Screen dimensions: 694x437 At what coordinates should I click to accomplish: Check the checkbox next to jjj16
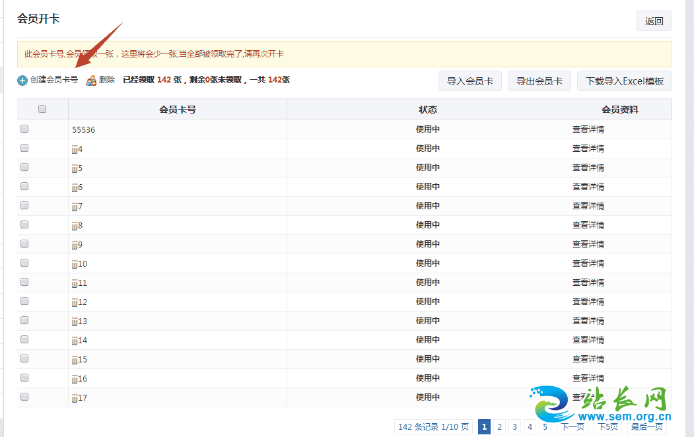(x=24, y=378)
